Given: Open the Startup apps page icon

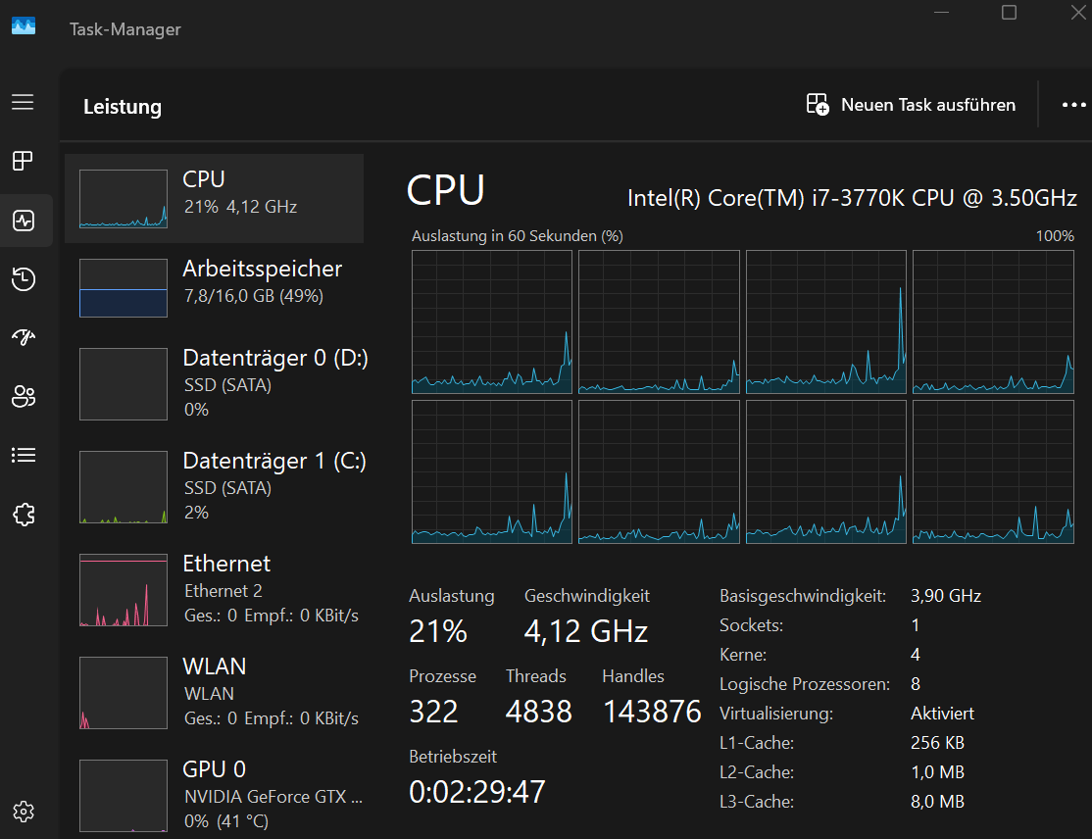Looking at the screenshot, I should [x=24, y=338].
